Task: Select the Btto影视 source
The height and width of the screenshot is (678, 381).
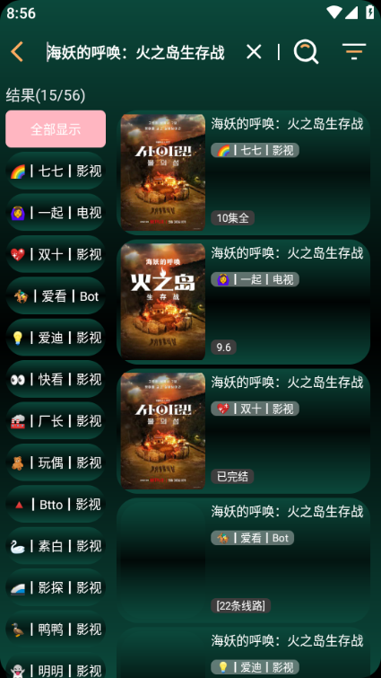Action: pos(56,504)
